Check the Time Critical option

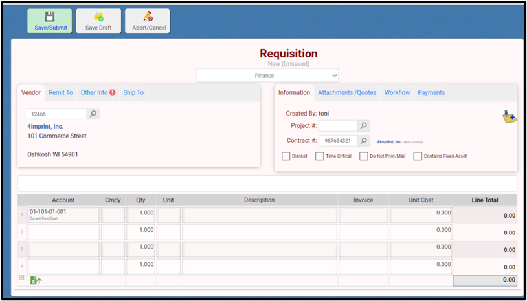[320, 156]
